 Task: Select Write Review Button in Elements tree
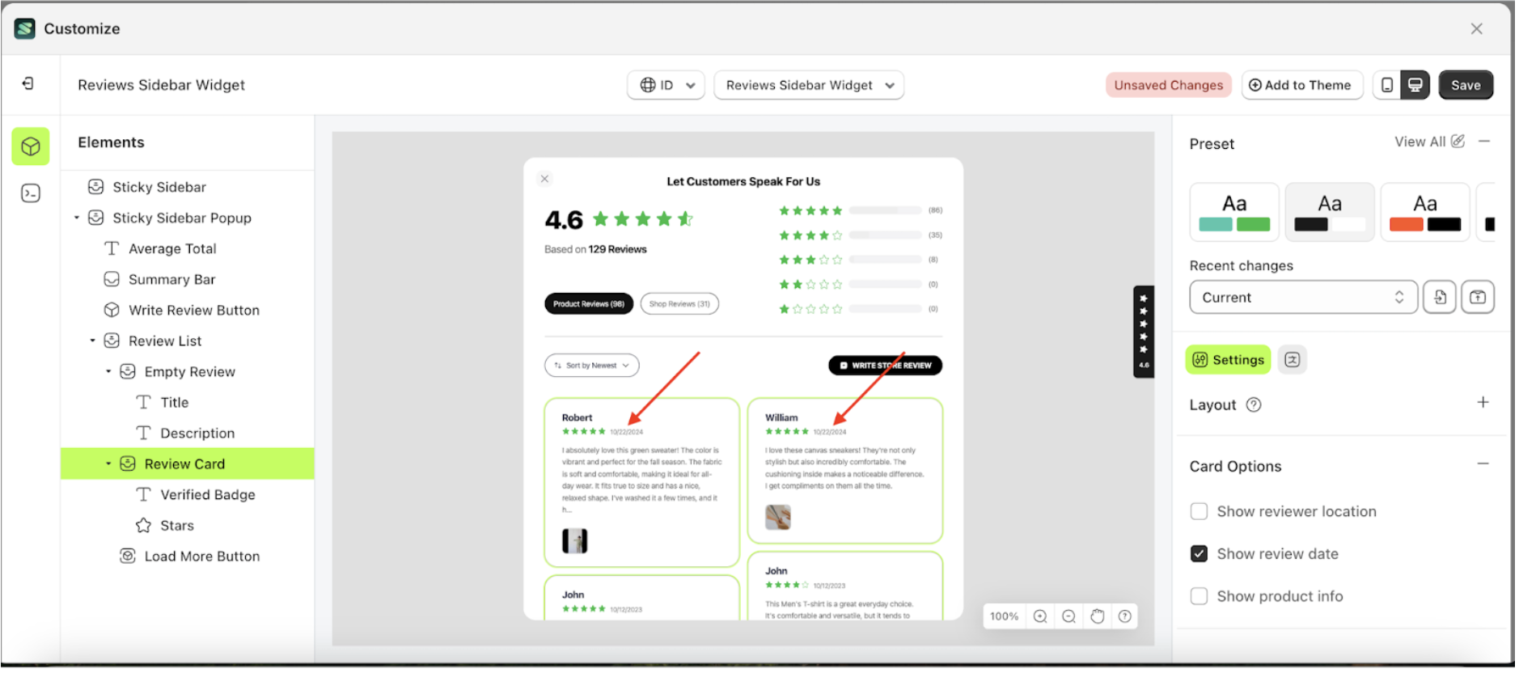pos(193,311)
